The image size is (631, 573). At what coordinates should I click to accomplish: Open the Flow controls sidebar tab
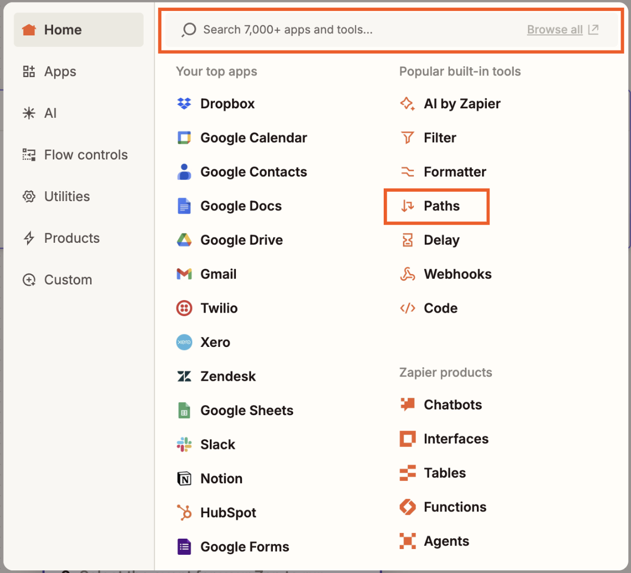79,155
